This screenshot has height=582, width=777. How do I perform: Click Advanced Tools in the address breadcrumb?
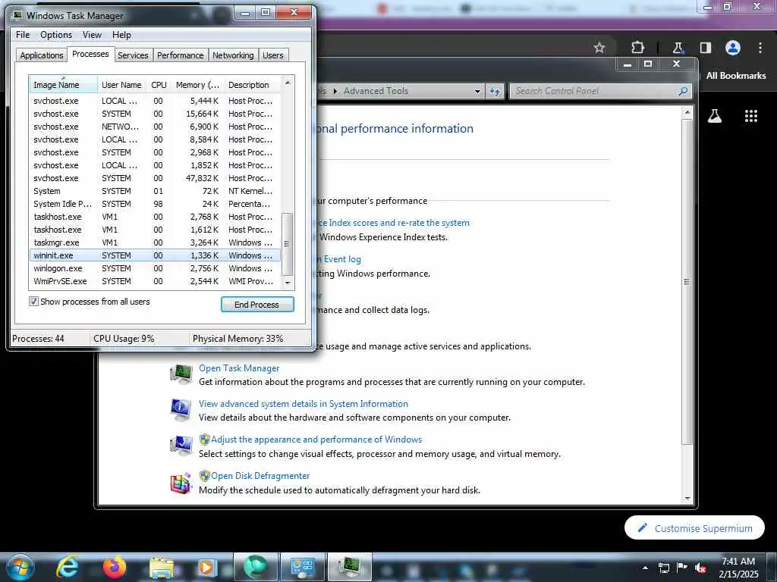(x=376, y=91)
